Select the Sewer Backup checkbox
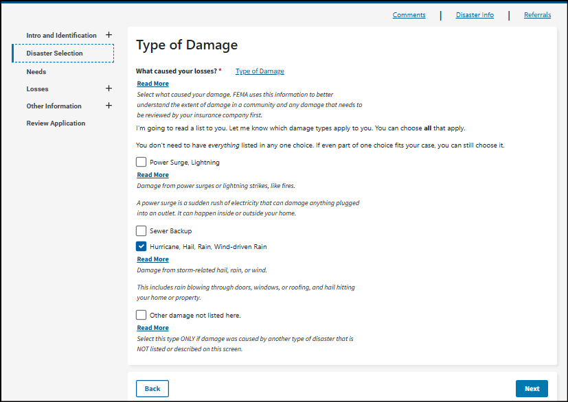The image size is (568, 402). [x=141, y=231]
